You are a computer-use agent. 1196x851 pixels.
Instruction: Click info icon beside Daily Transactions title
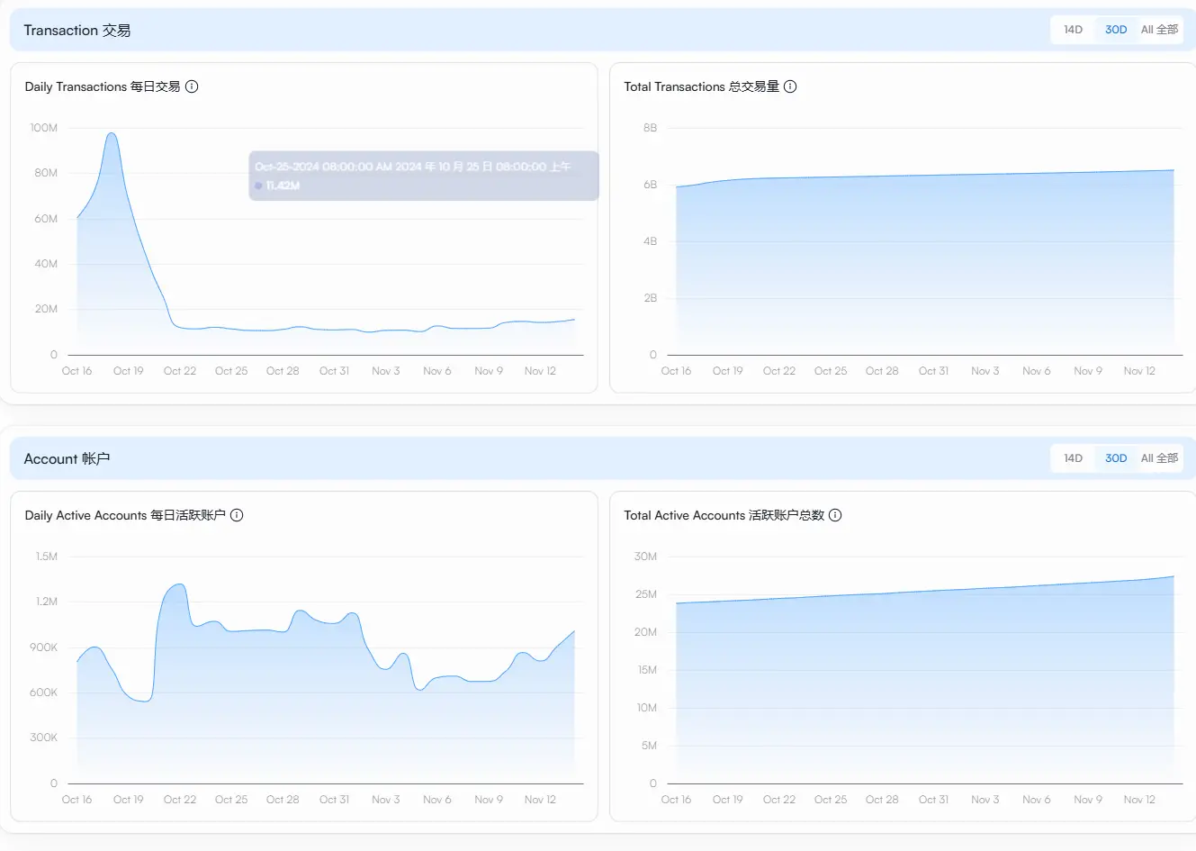[192, 86]
